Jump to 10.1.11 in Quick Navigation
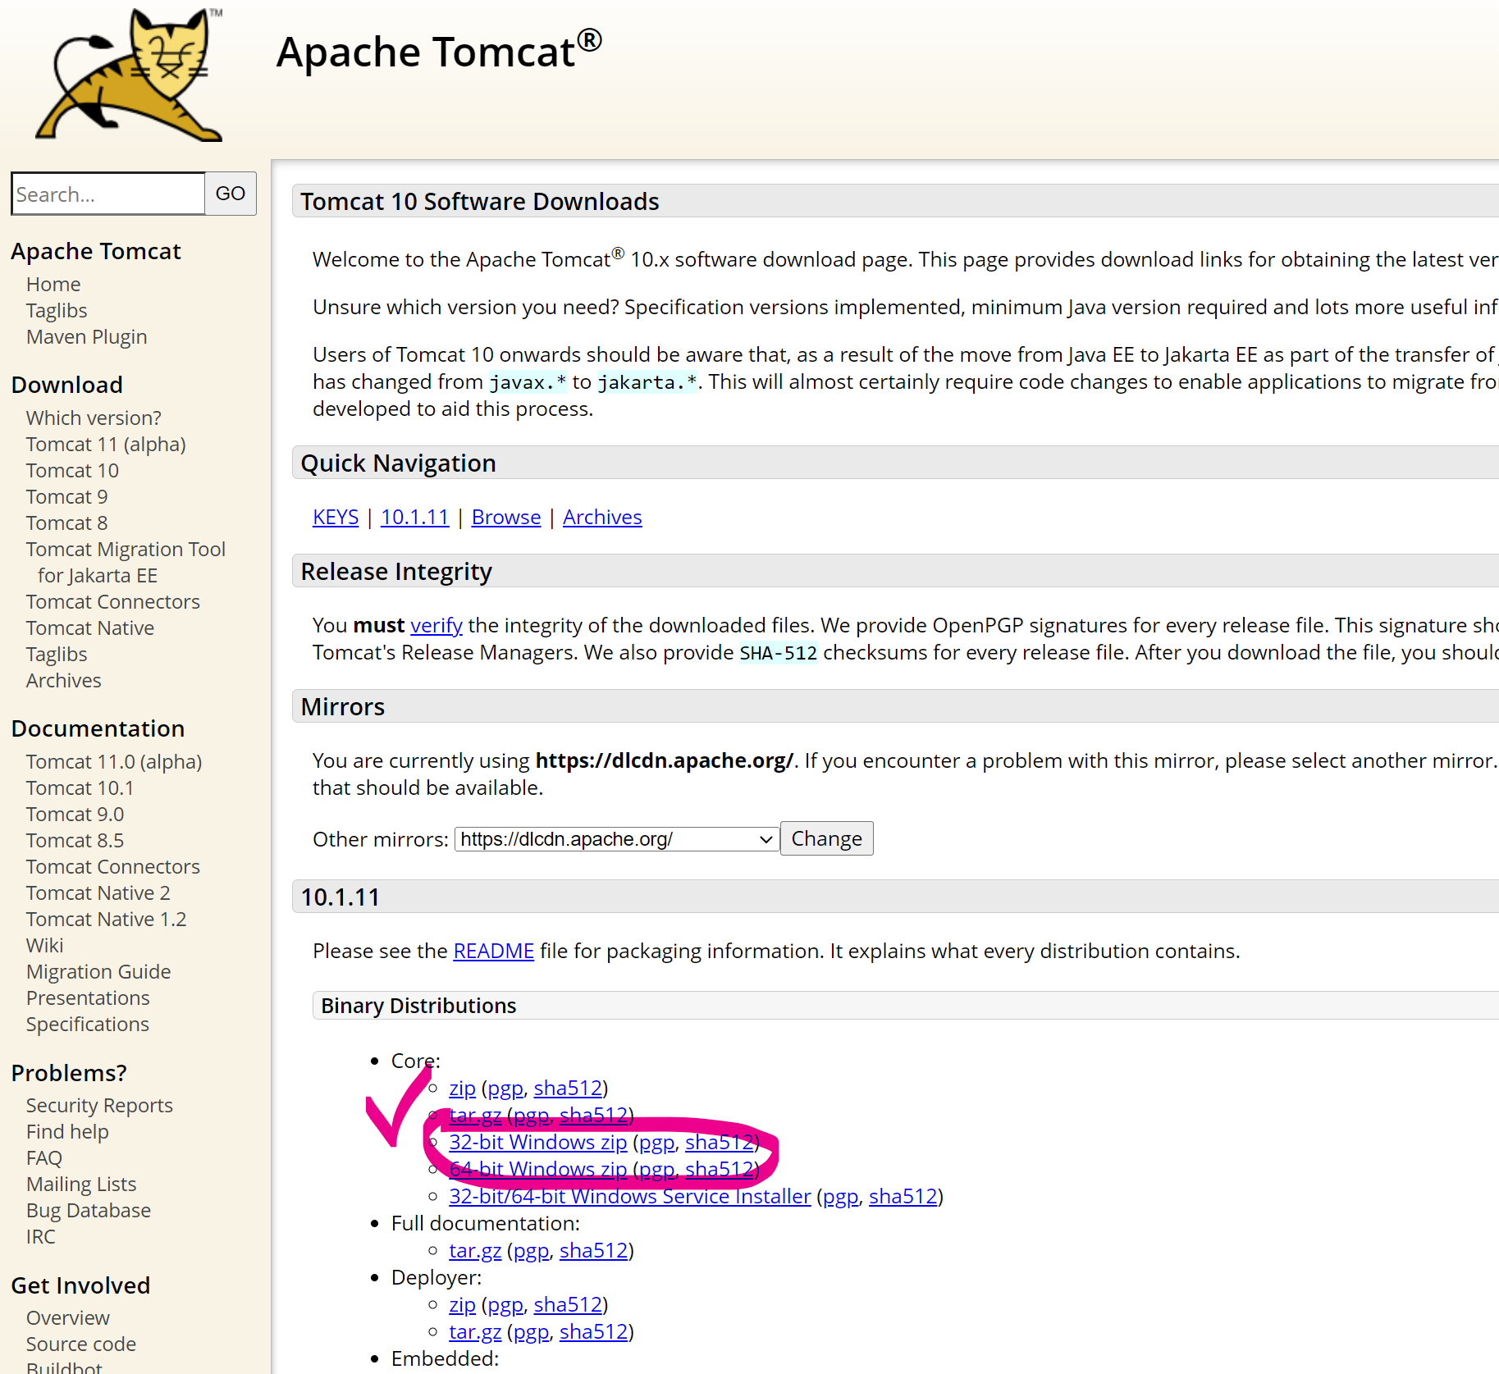Viewport: 1499px width, 1374px height. [414, 517]
